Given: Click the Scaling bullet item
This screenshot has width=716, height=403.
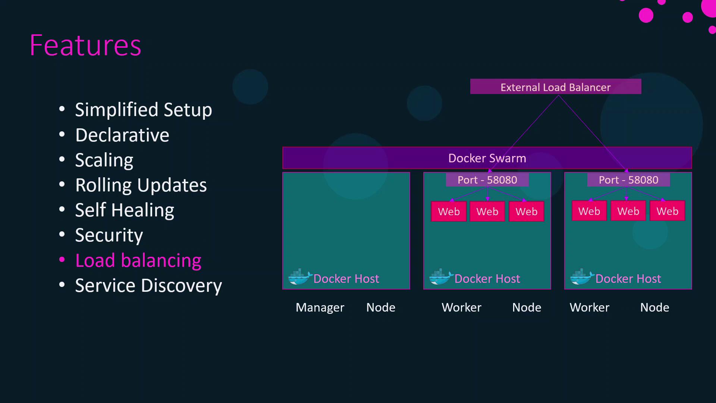Looking at the screenshot, I should pos(104,160).
